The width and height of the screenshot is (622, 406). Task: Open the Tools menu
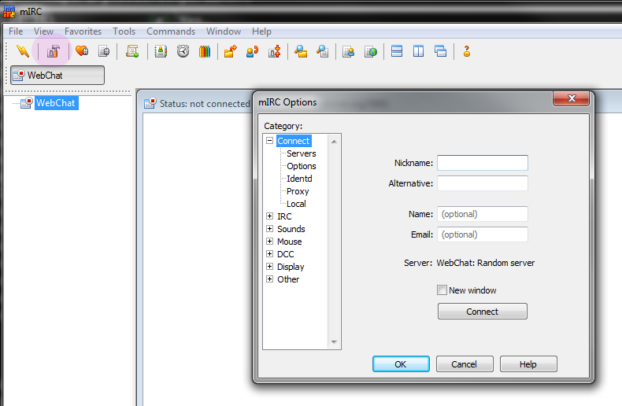(x=124, y=31)
